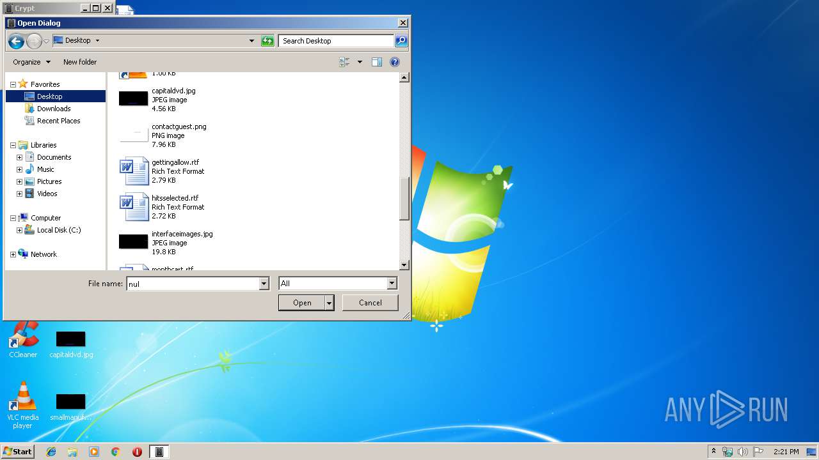Go back with the blue back arrow
This screenshot has width=819, height=460.
16,41
